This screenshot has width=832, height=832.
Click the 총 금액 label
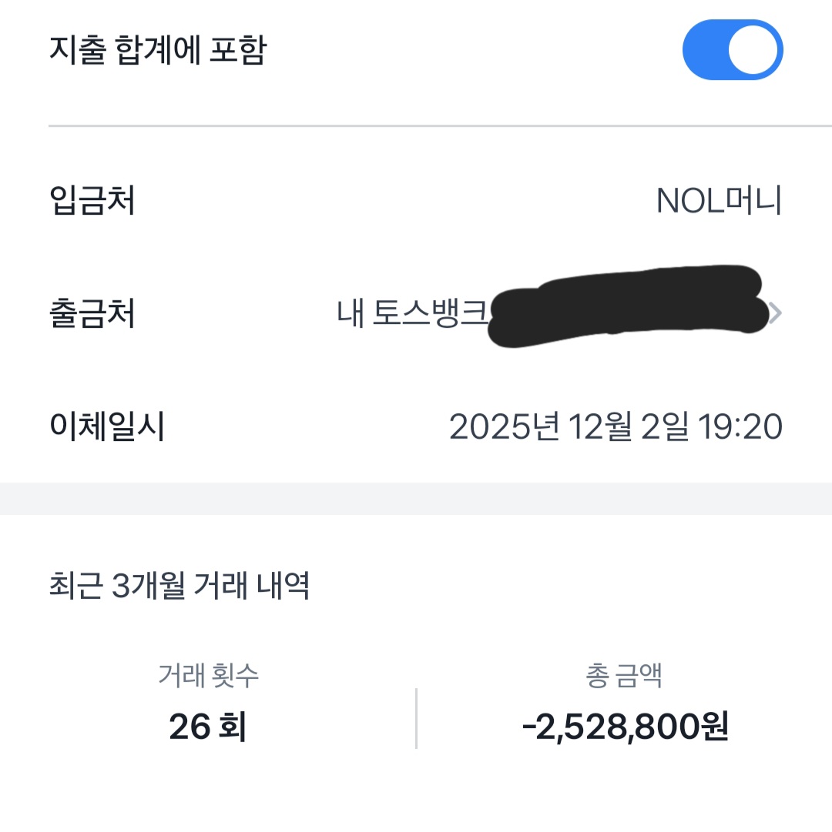click(624, 676)
